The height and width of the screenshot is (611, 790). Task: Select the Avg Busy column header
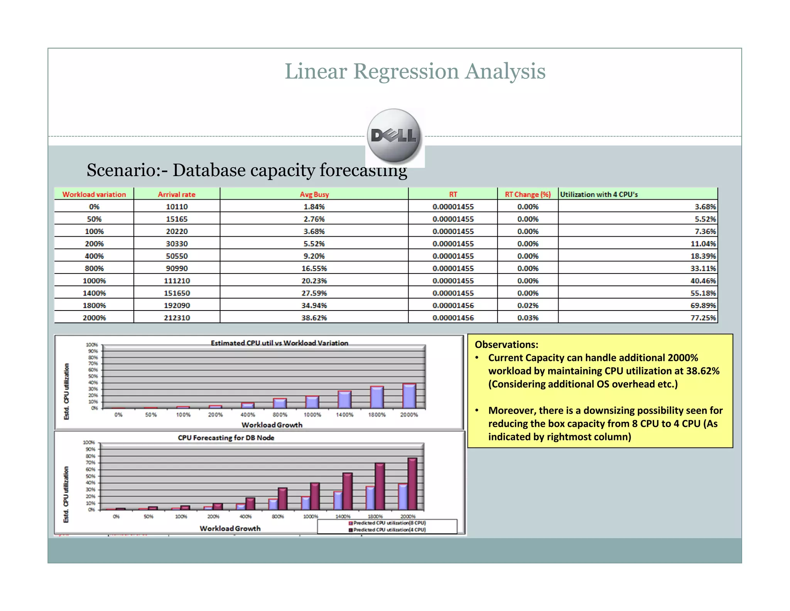(x=314, y=194)
